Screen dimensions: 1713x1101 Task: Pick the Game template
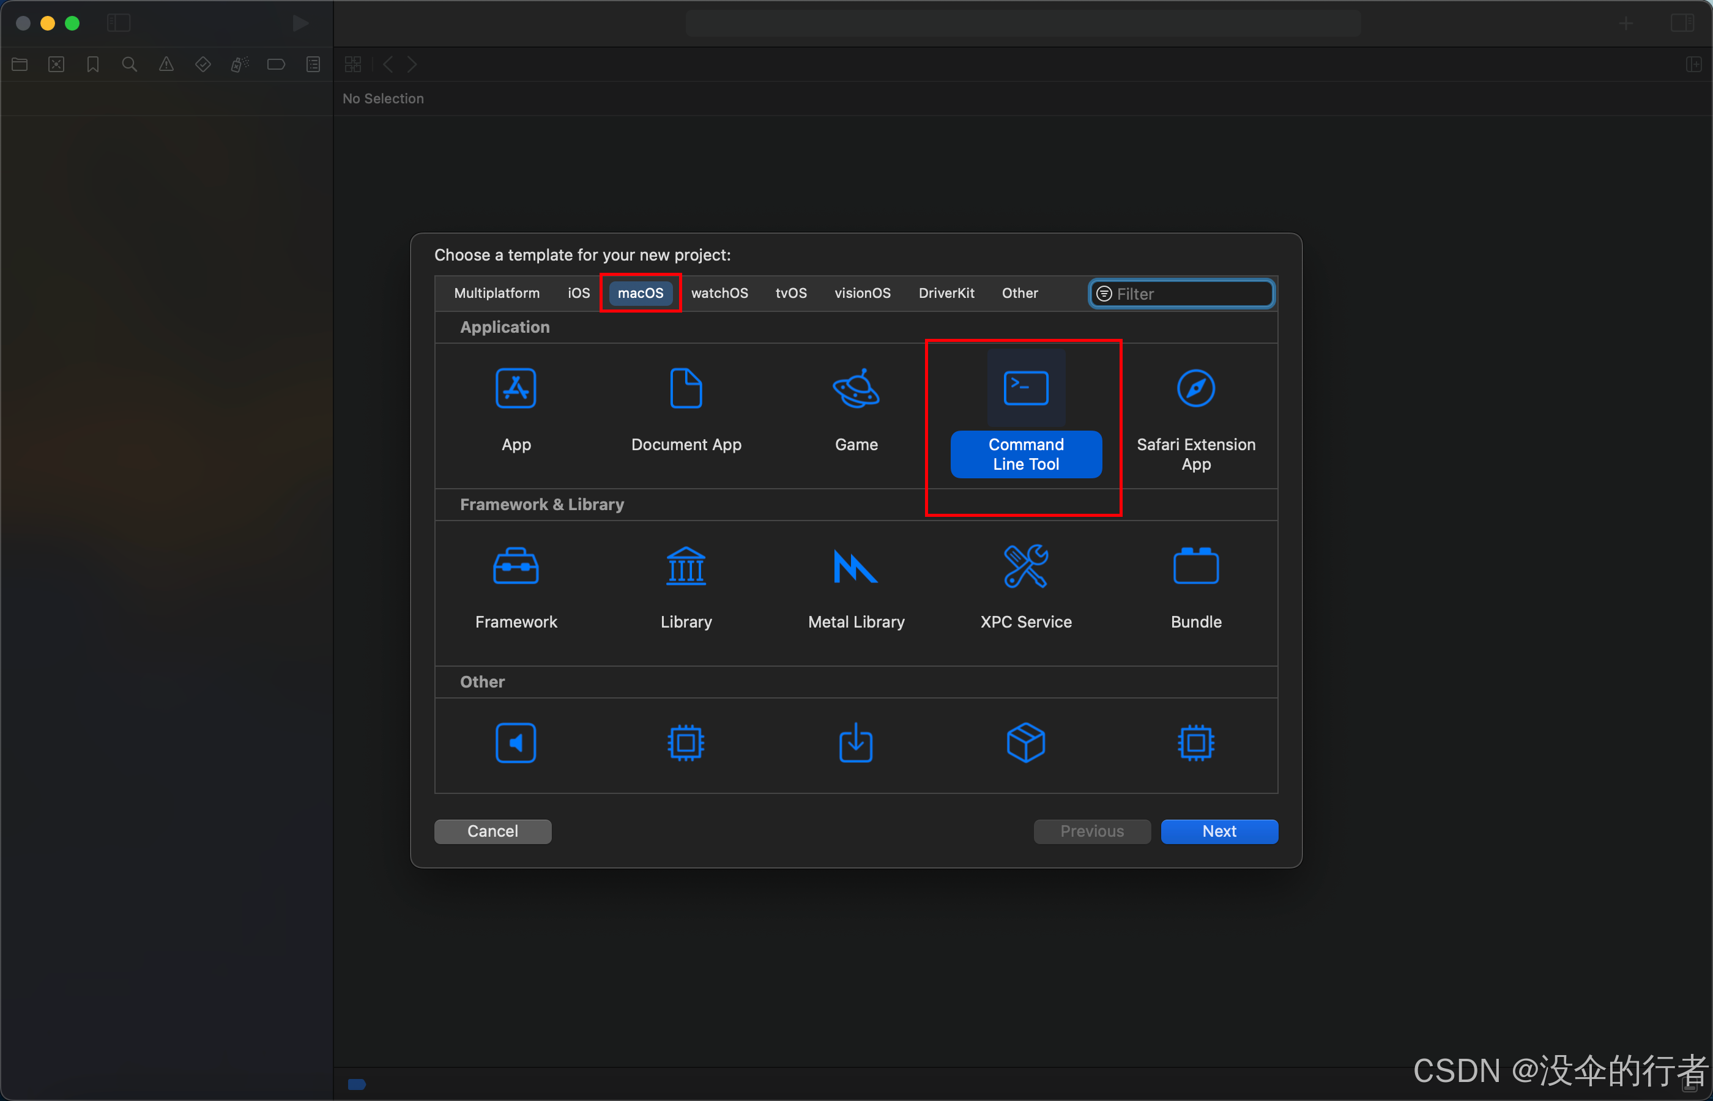(856, 410)
